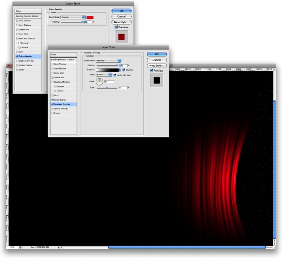Click the red preview thumbnail in the back dialog
This screenshot has height=258, width=282.
pos(122,37)
